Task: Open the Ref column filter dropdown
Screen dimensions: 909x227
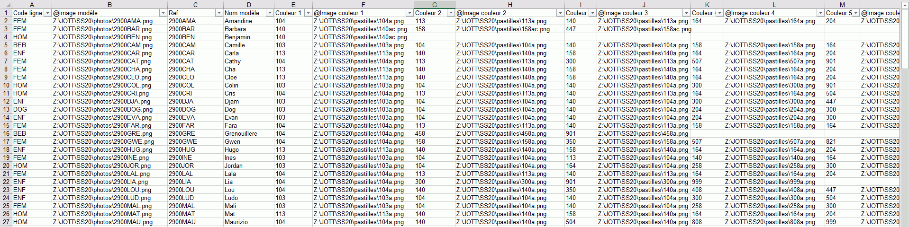Action: tap(219, 13)
